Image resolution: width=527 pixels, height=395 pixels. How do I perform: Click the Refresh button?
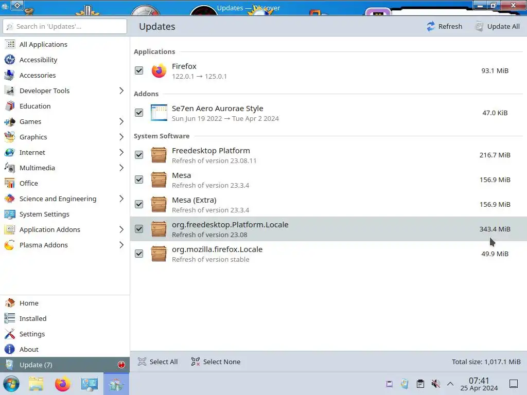444,26
